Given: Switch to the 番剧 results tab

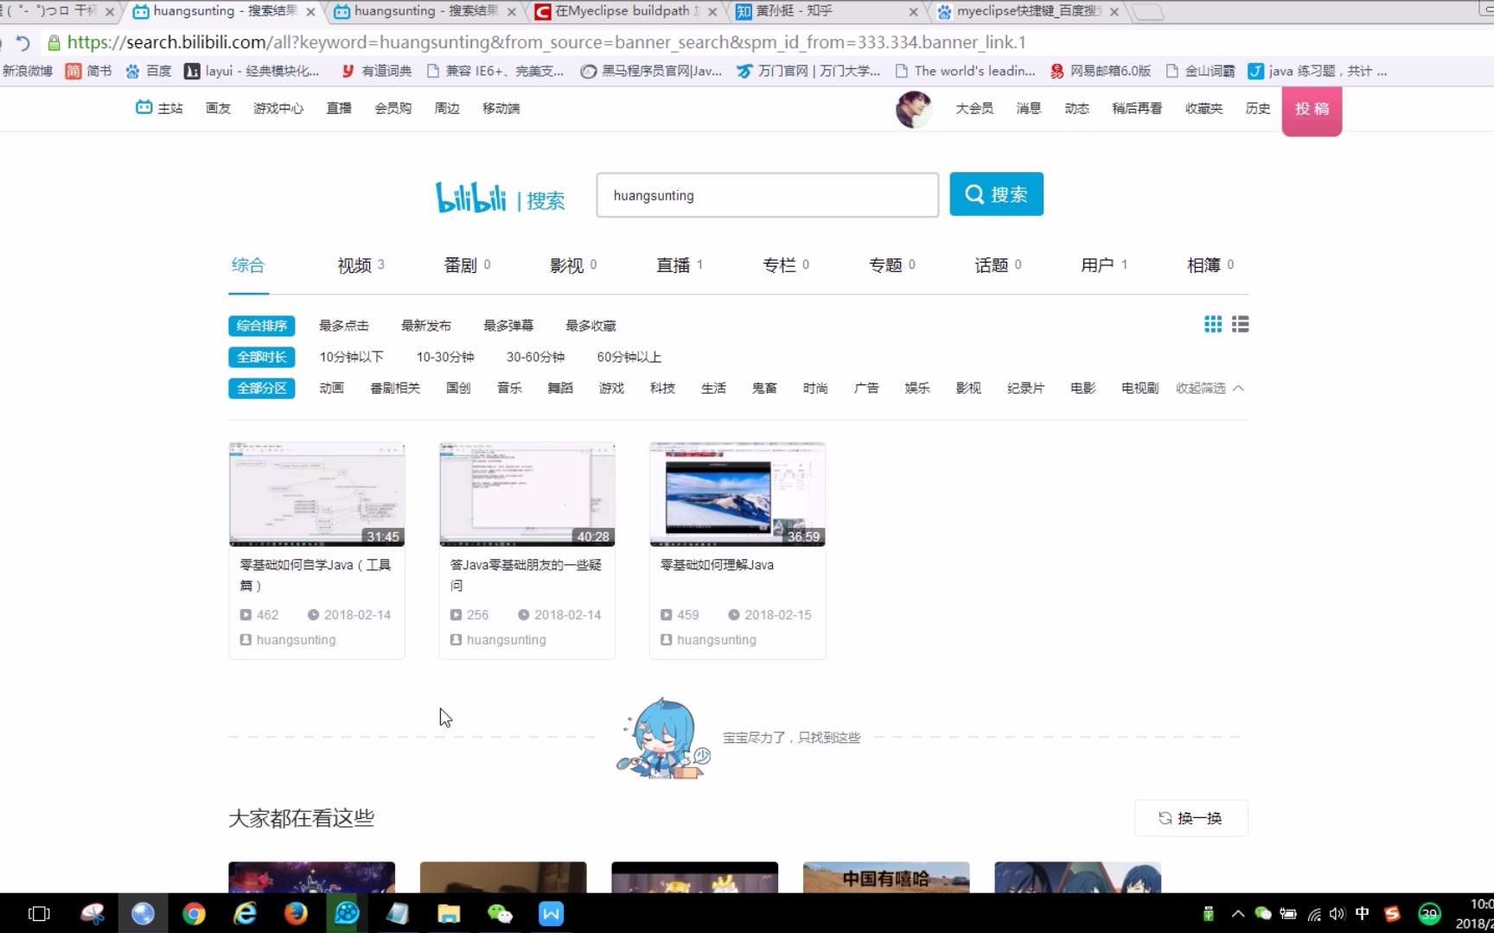Looking at the screenshot, I should pos(467,265).
